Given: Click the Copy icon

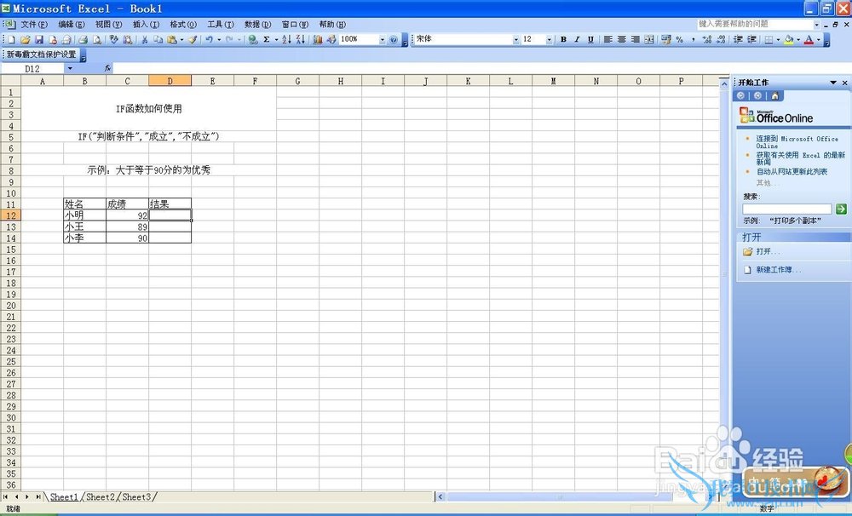Looking at the screenshot, I should tap(158, 40).
